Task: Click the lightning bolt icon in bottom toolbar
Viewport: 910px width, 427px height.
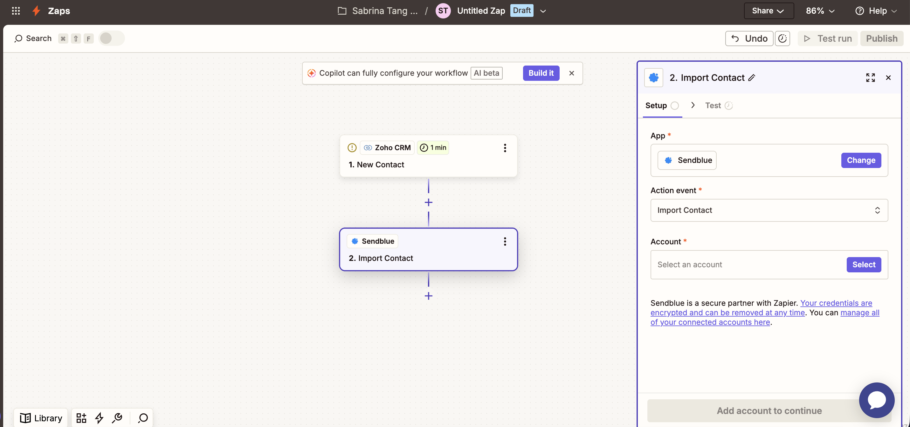Action: tap(99, 418)
